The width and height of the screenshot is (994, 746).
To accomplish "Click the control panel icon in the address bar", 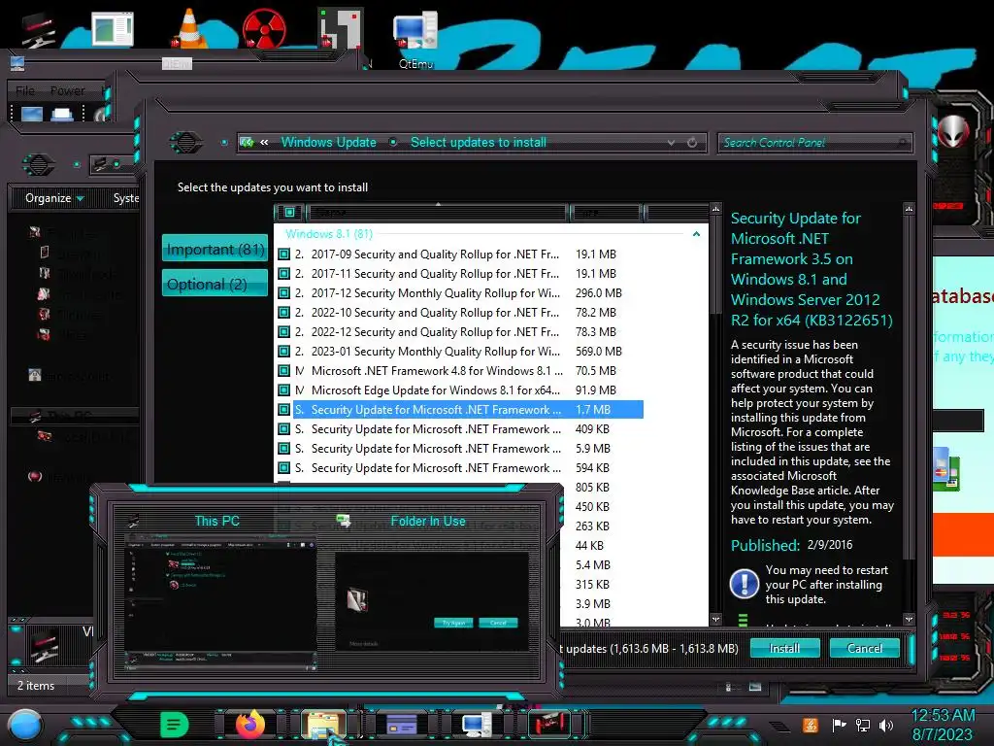I will point(248,143).
